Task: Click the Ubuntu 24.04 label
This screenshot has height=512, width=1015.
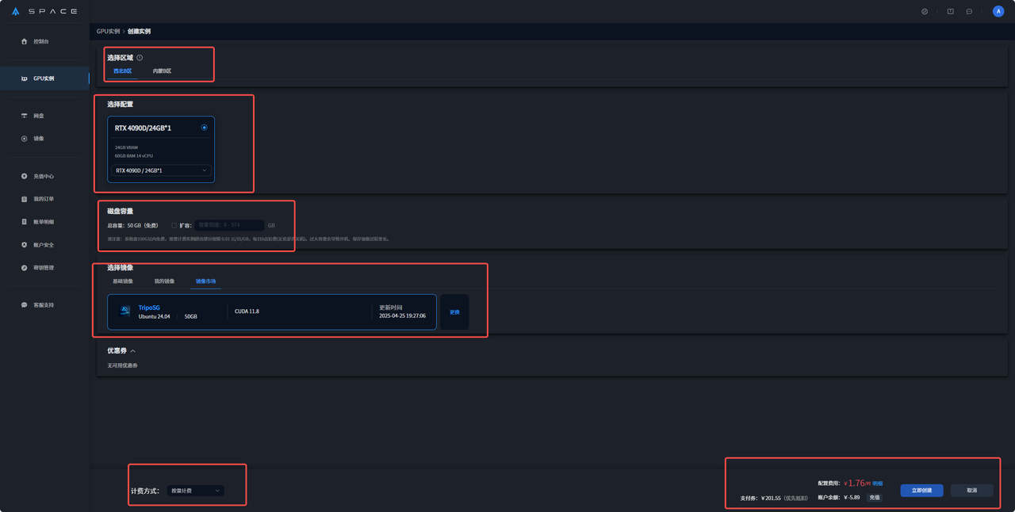Action: [155, 316]
